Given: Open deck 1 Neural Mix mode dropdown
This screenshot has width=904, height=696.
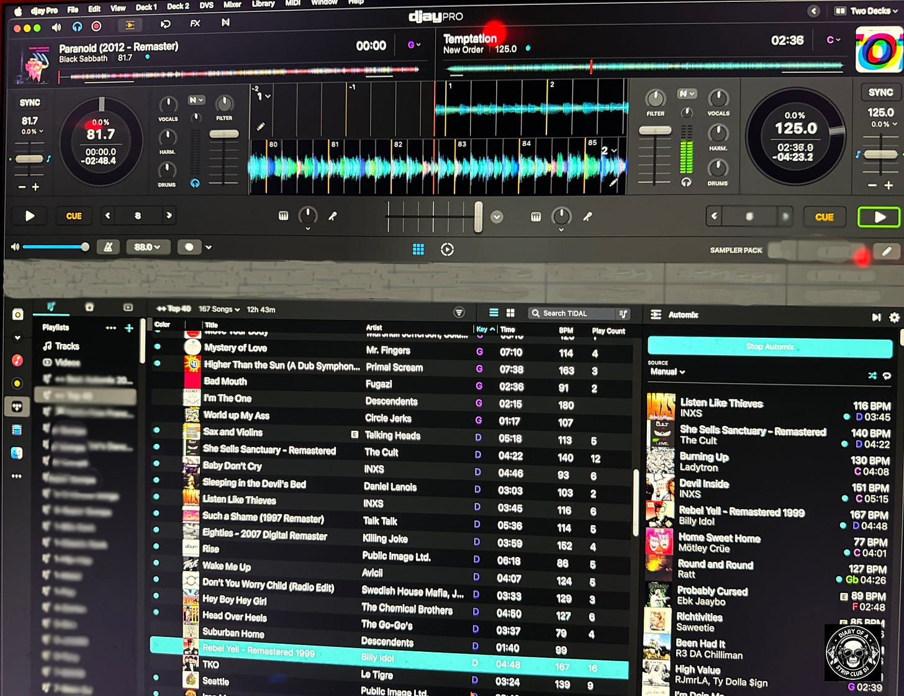Looking at the screenshot, I should tap(196, 100).
